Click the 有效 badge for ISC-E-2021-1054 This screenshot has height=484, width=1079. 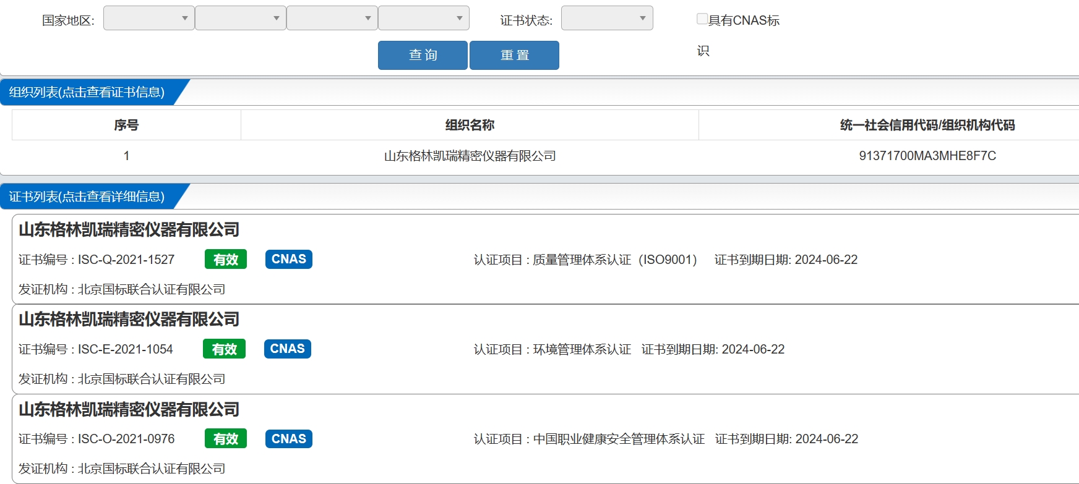point(225,349)
